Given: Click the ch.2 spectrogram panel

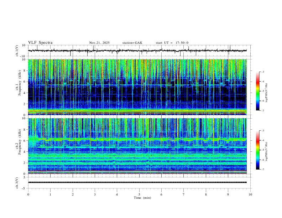Looking at the screenshot, I should coord(137,146).
